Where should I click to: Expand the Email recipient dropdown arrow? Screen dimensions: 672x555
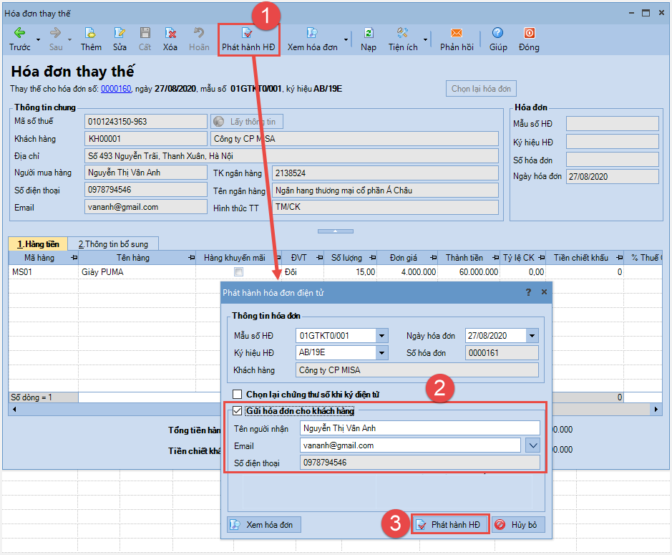tap(532, 445)
